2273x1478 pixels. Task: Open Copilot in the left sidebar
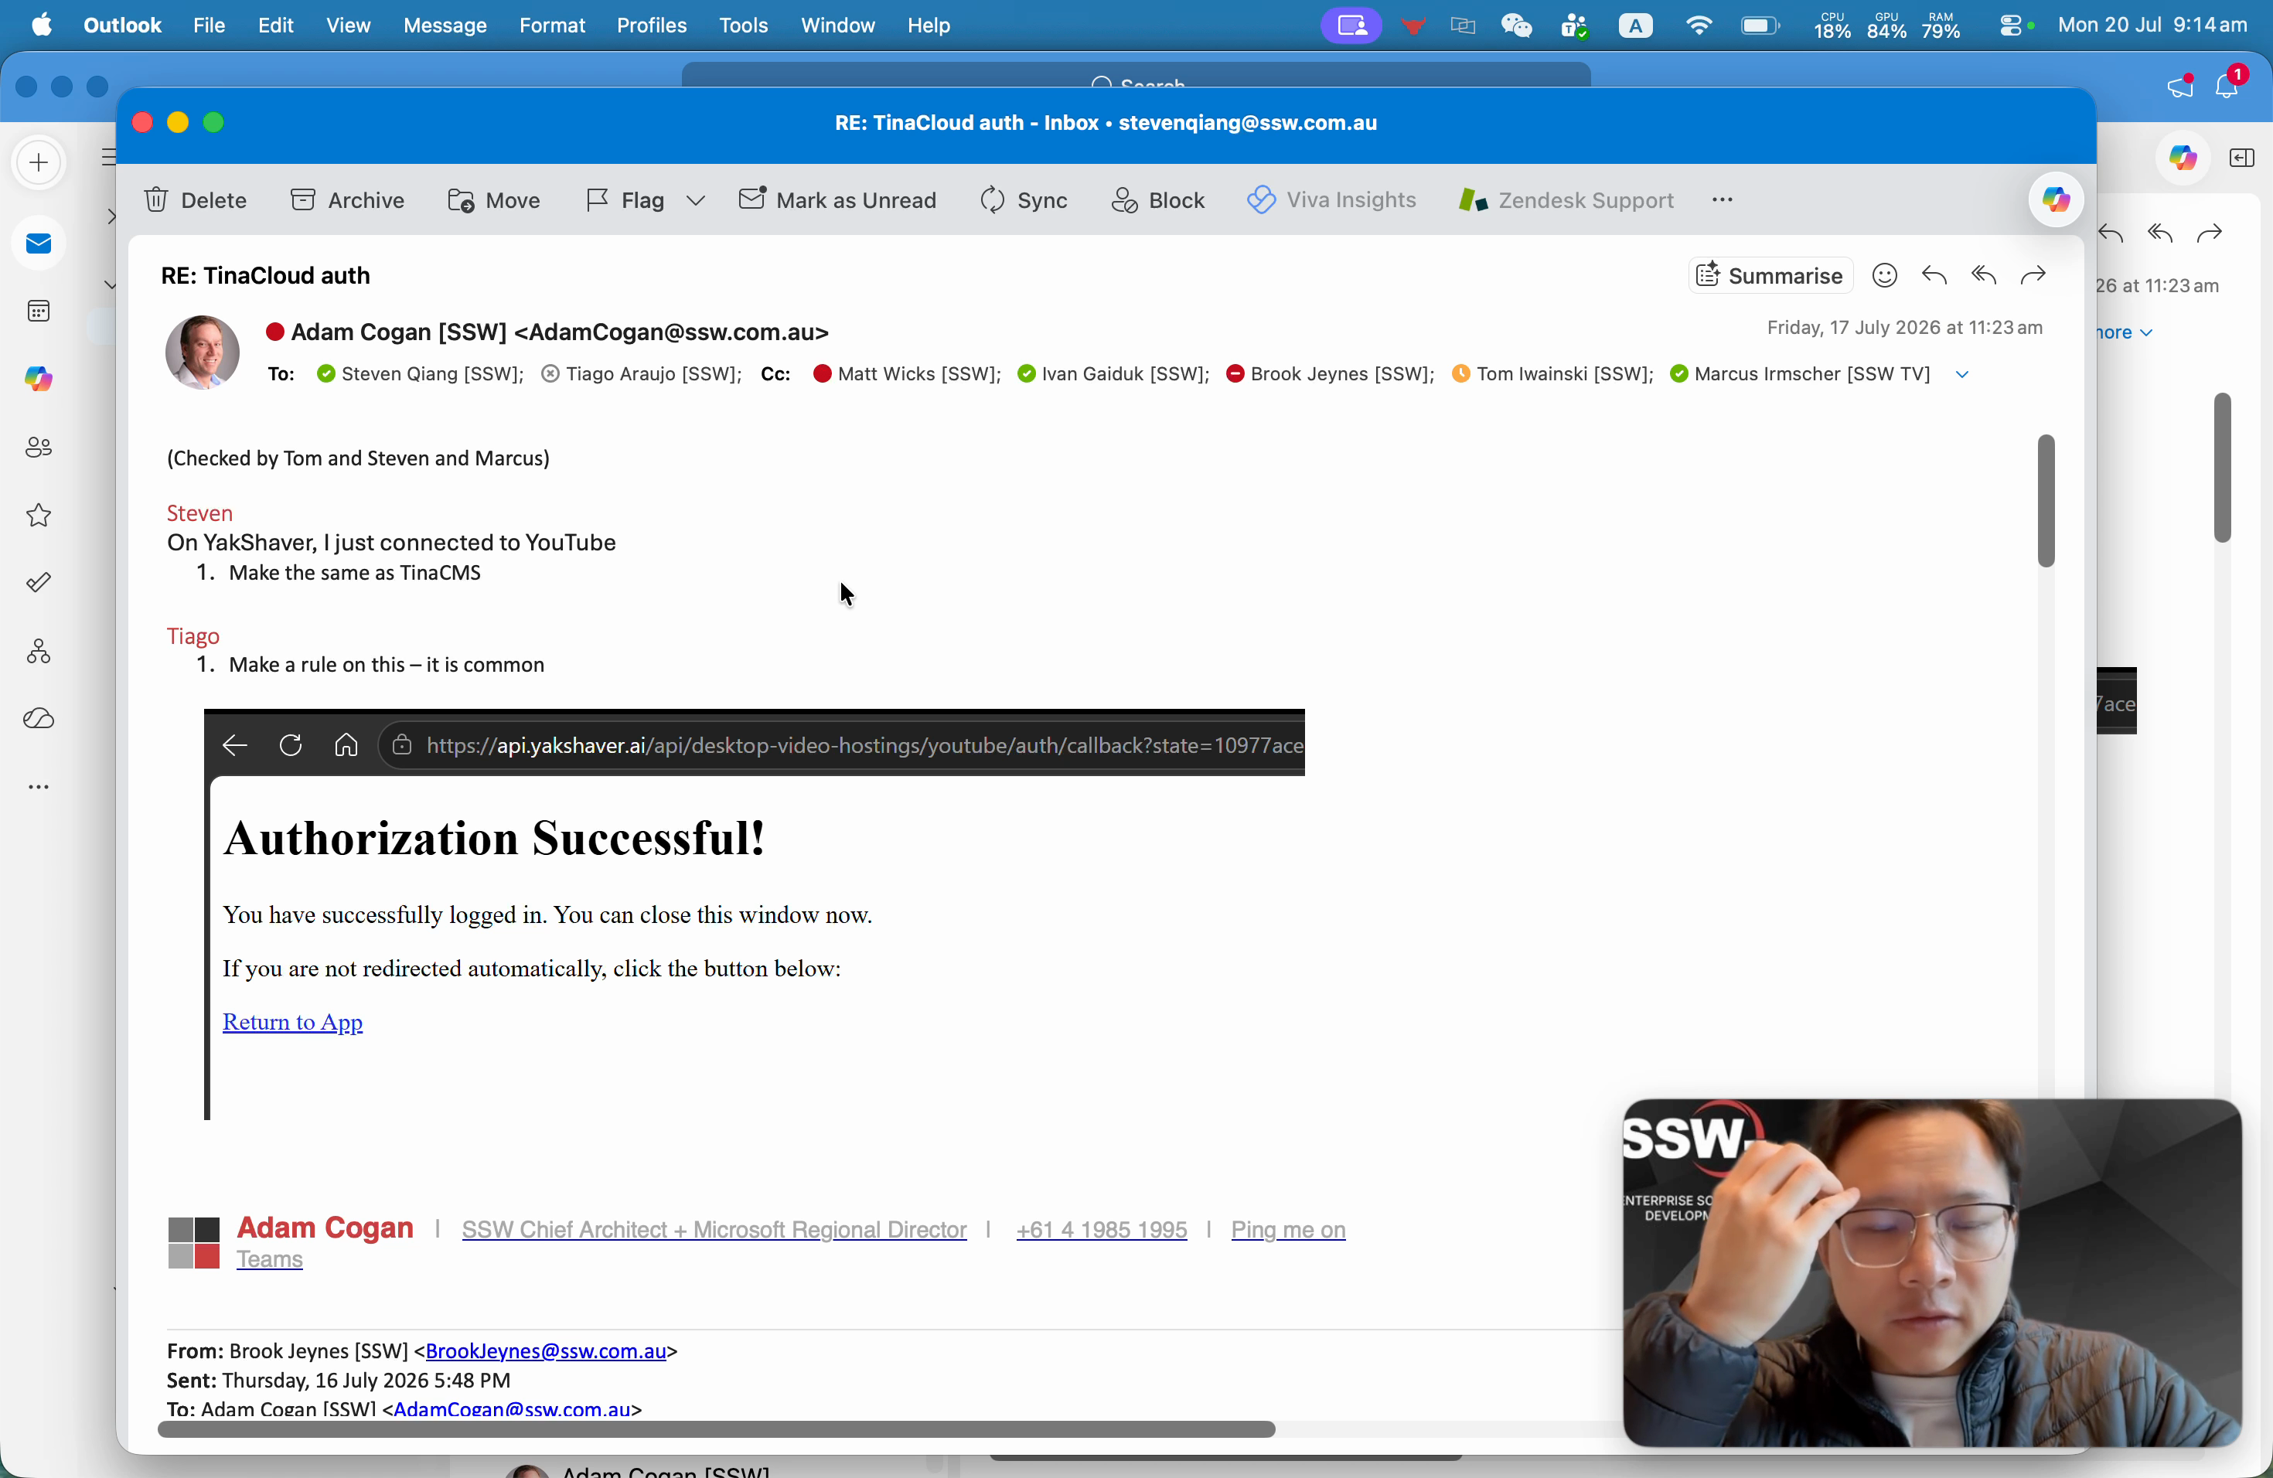point(39,380)
